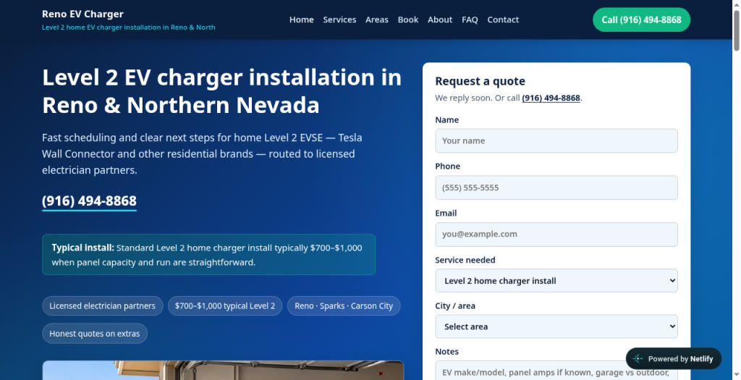Image resolution: width=741 pixels, height=380 pixels.
Task: Open the Services nav link
Action: point(339,20)
